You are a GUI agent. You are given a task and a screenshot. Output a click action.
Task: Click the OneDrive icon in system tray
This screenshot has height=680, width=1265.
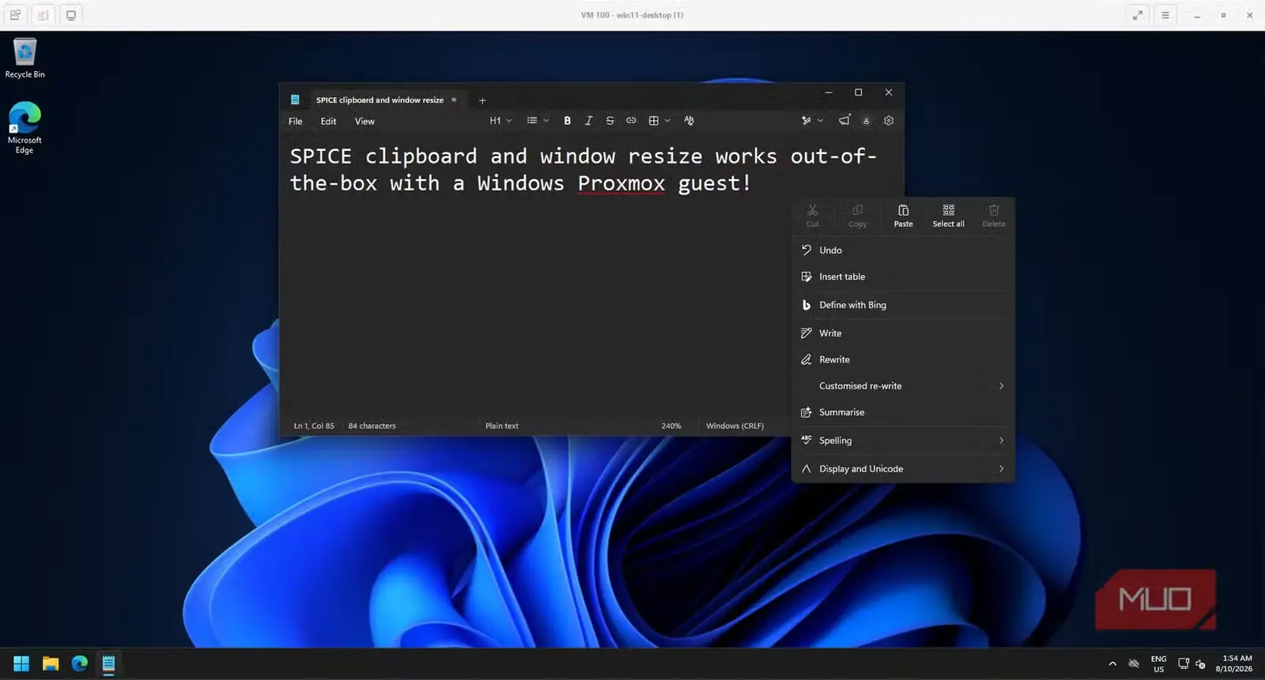pyautogui.click(x=1134, y=663)
